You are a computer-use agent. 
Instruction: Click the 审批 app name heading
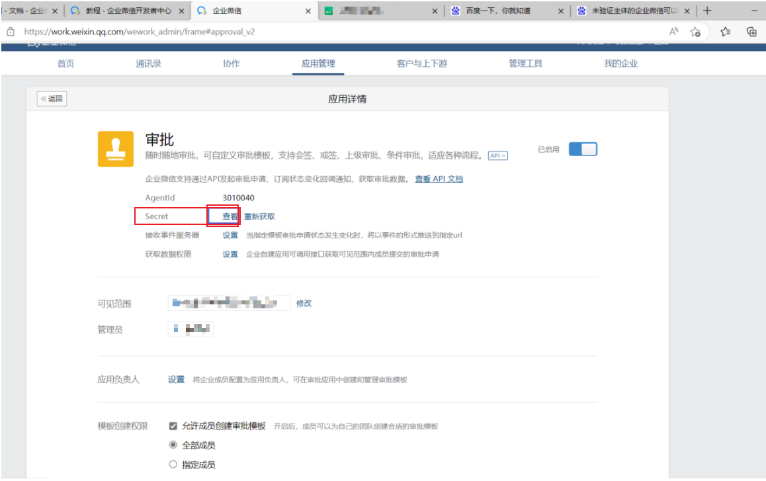[x=159, y=140]
